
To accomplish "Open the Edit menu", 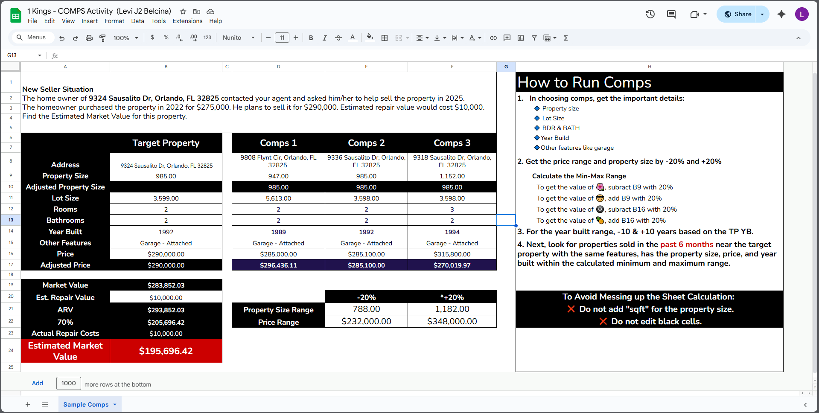I will click(x=50, y=21).
